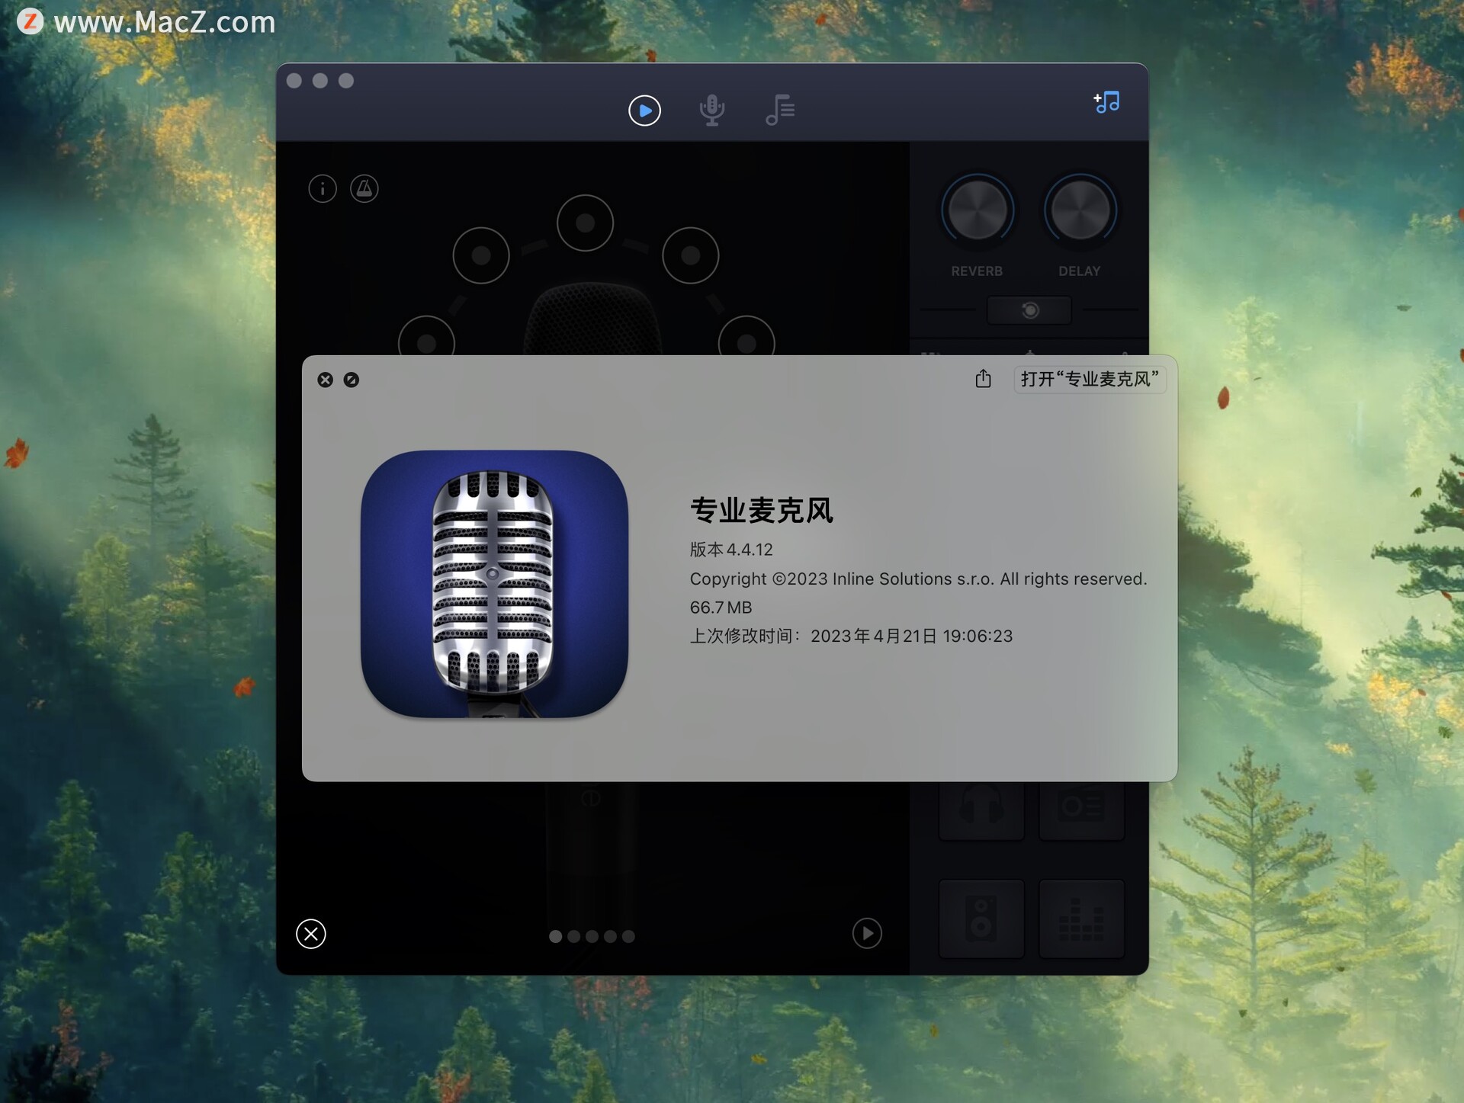
Task: Toggle the reset switch below the knobs
Action: [x=1029, y=310]
